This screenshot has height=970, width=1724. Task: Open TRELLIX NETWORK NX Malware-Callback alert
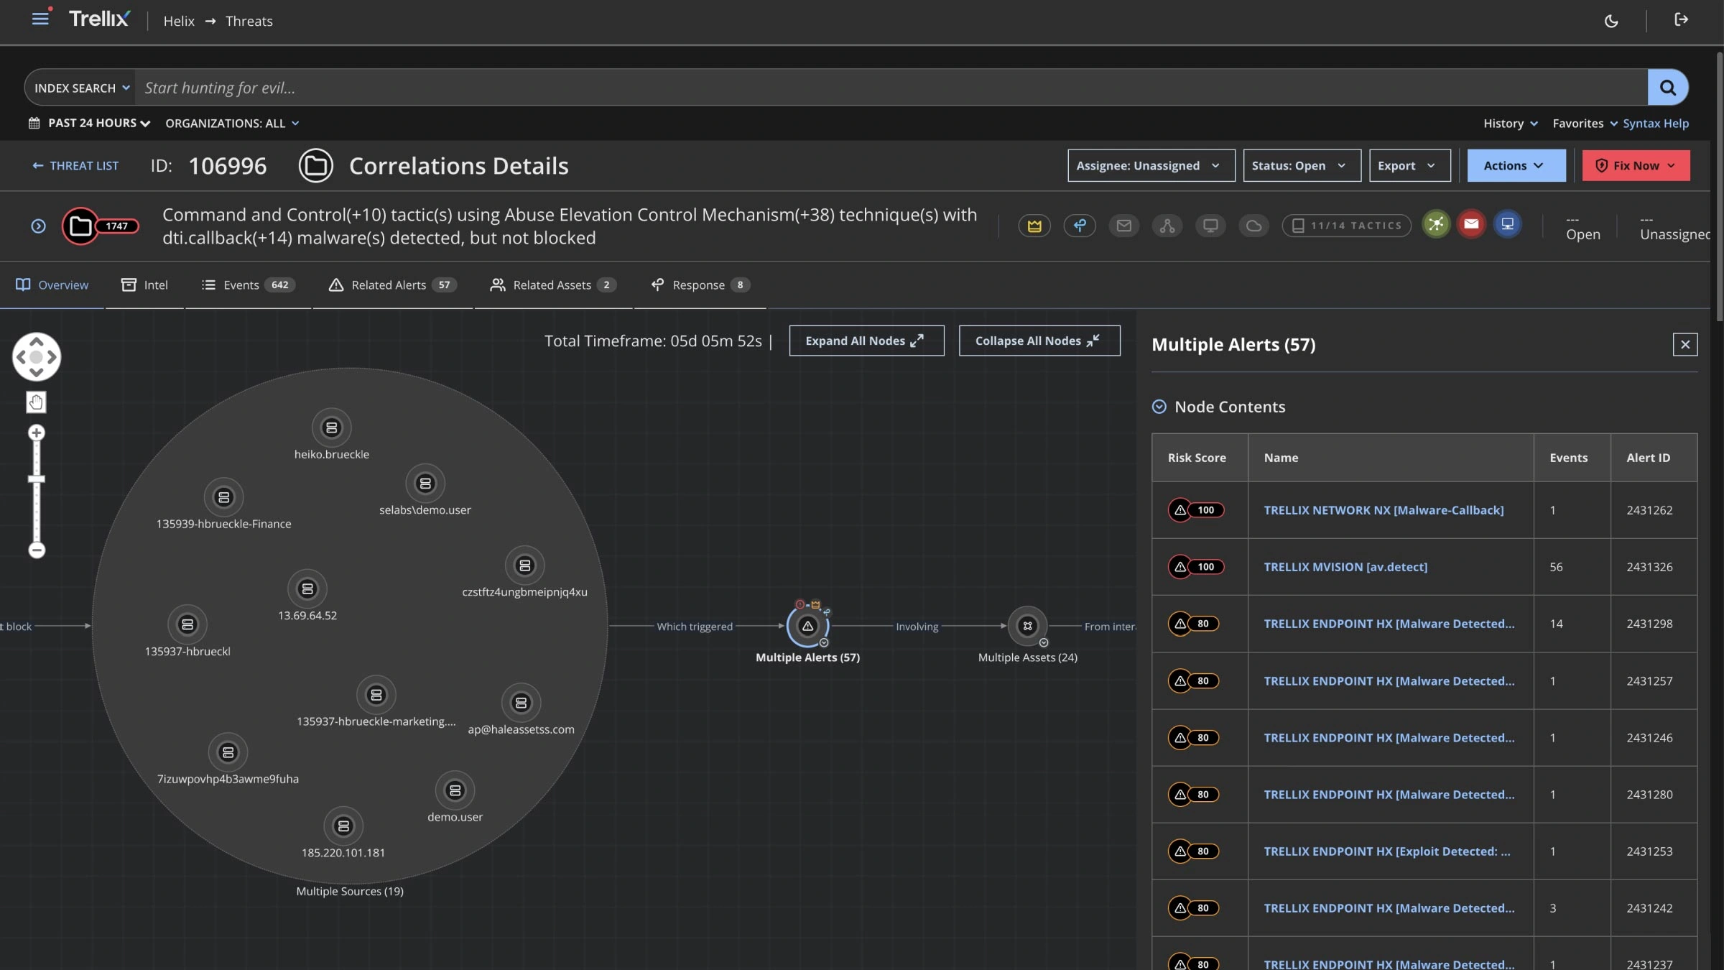pos(1384,510)
